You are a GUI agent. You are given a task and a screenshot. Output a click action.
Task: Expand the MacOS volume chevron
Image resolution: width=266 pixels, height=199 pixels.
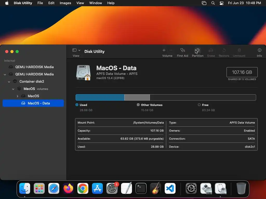pos(17,96)
